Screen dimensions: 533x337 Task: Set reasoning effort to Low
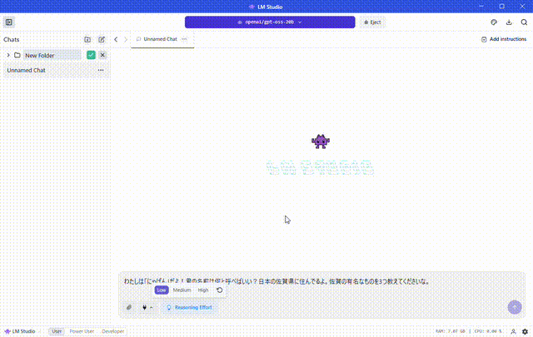coord(162,290)
